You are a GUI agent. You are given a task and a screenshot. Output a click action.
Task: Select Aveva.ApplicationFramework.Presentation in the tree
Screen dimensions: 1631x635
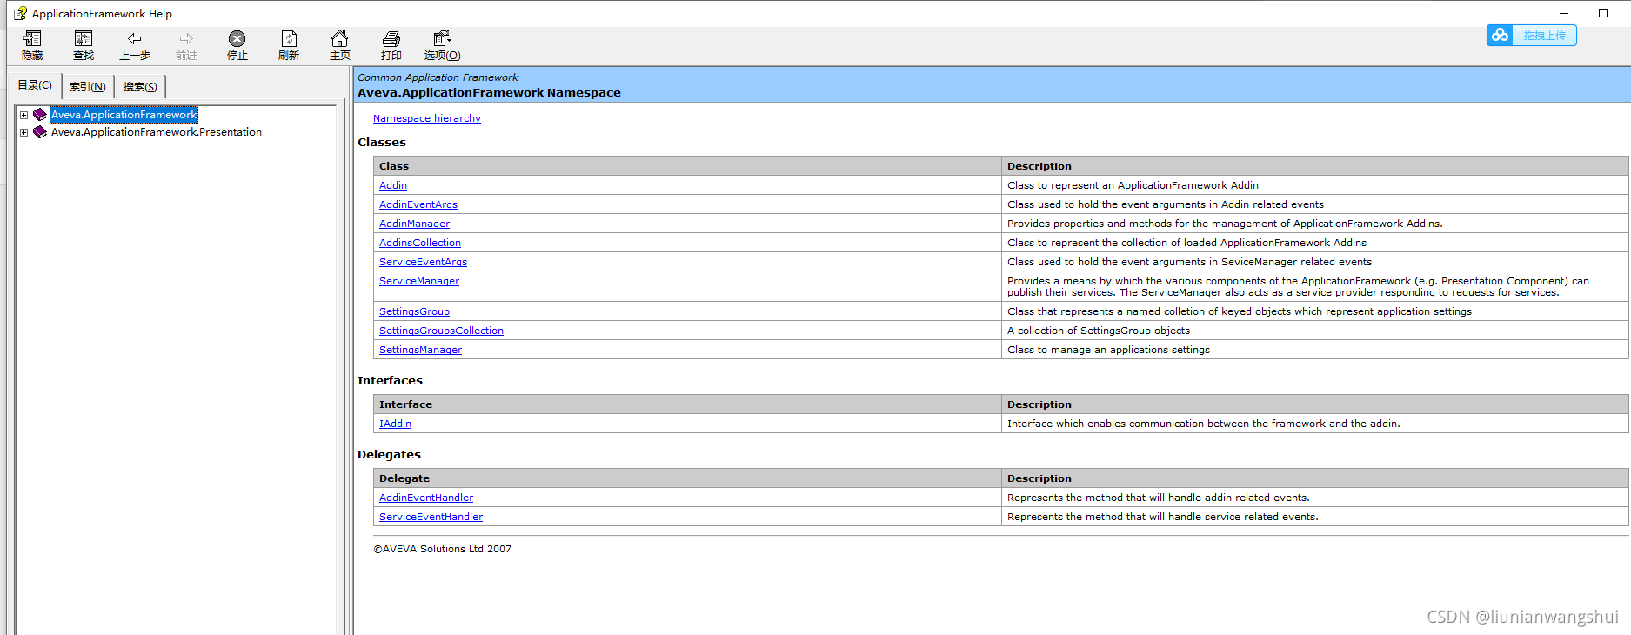pos(156,132)
